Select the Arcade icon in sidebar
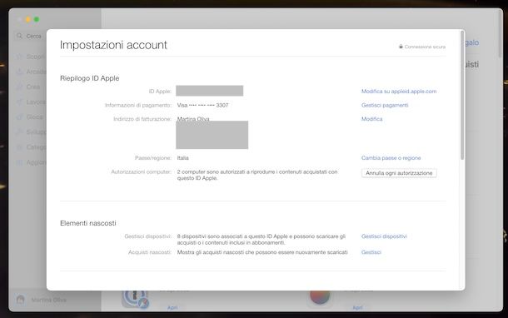 (20, 72)
